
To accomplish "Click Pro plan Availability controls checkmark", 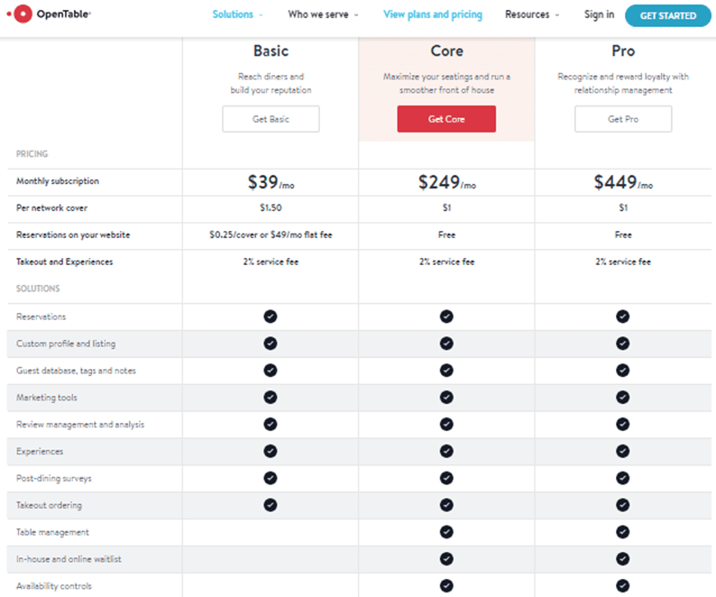I will [x=622, y=586].
